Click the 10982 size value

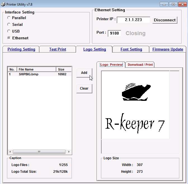[62, 74]
